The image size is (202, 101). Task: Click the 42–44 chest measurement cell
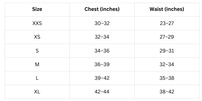tap(102, 92)
